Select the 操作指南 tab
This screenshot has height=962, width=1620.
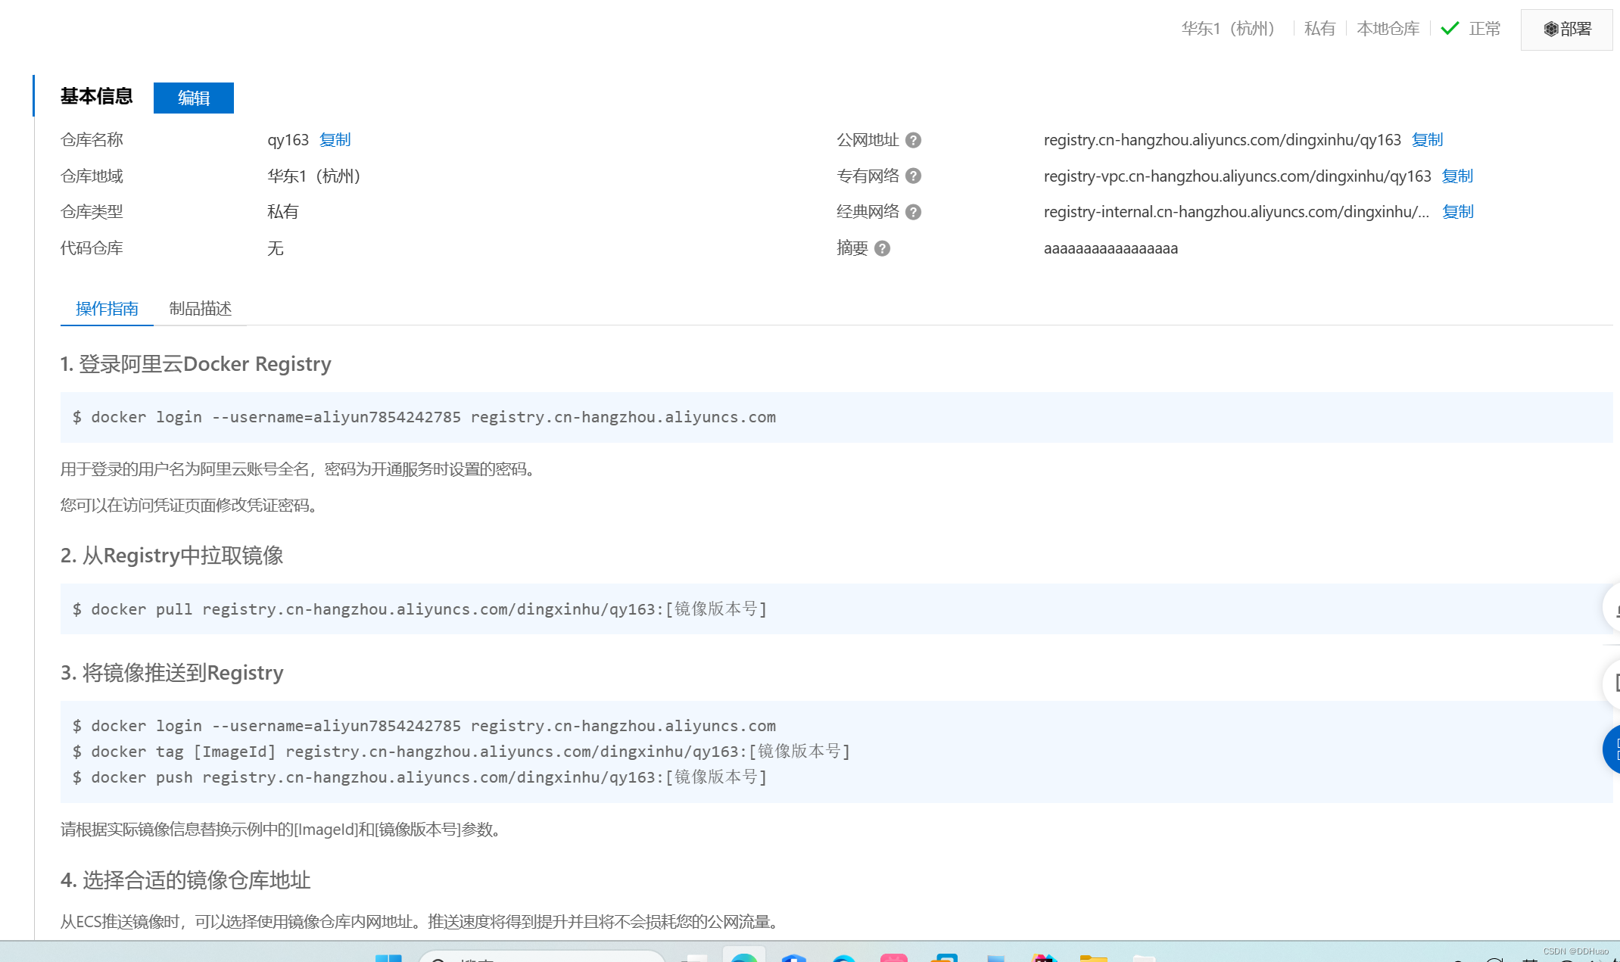pos(107,309)
